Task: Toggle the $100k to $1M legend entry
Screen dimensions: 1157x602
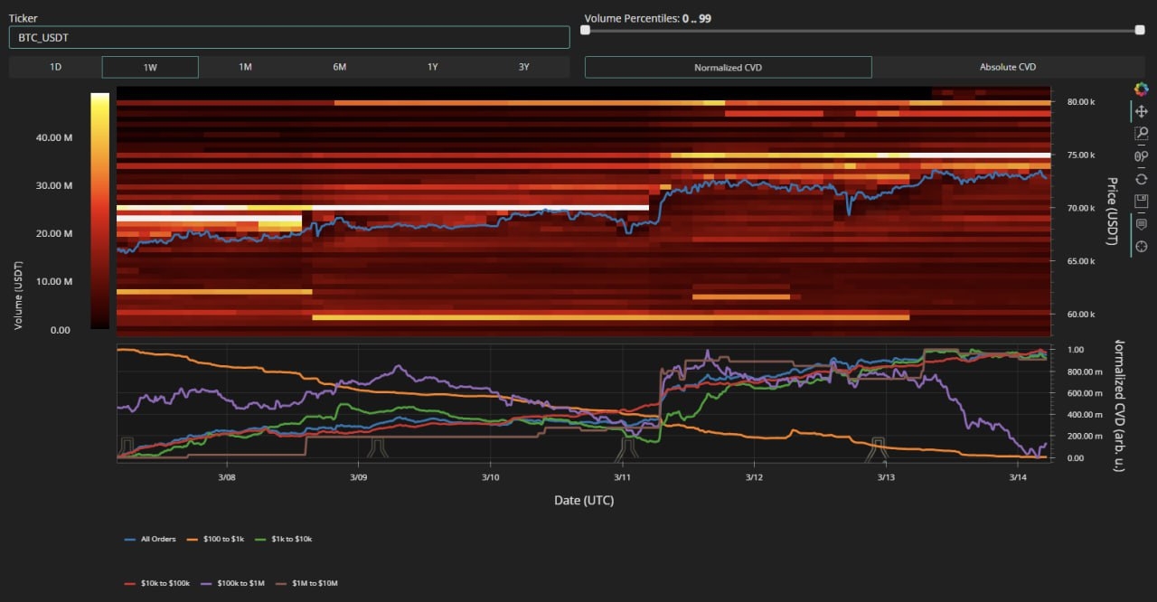Action: [241, 583]
